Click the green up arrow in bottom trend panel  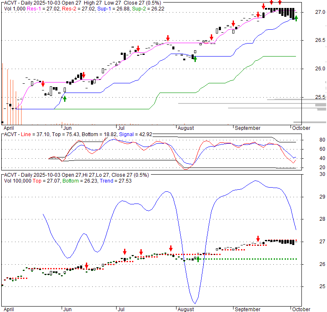(x=198, y=259)
